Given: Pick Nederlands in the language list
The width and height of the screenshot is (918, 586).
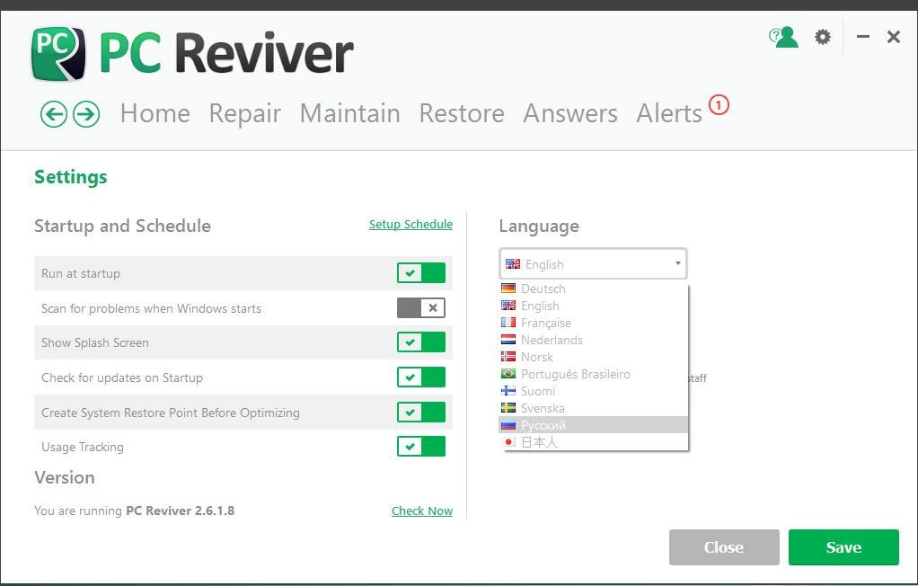Looking at the screenshot, I should (593, 340).
